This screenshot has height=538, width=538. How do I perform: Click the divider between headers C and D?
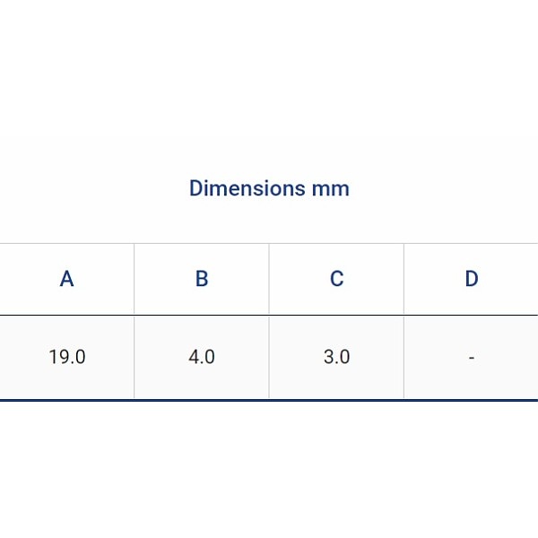coord(403,279)
